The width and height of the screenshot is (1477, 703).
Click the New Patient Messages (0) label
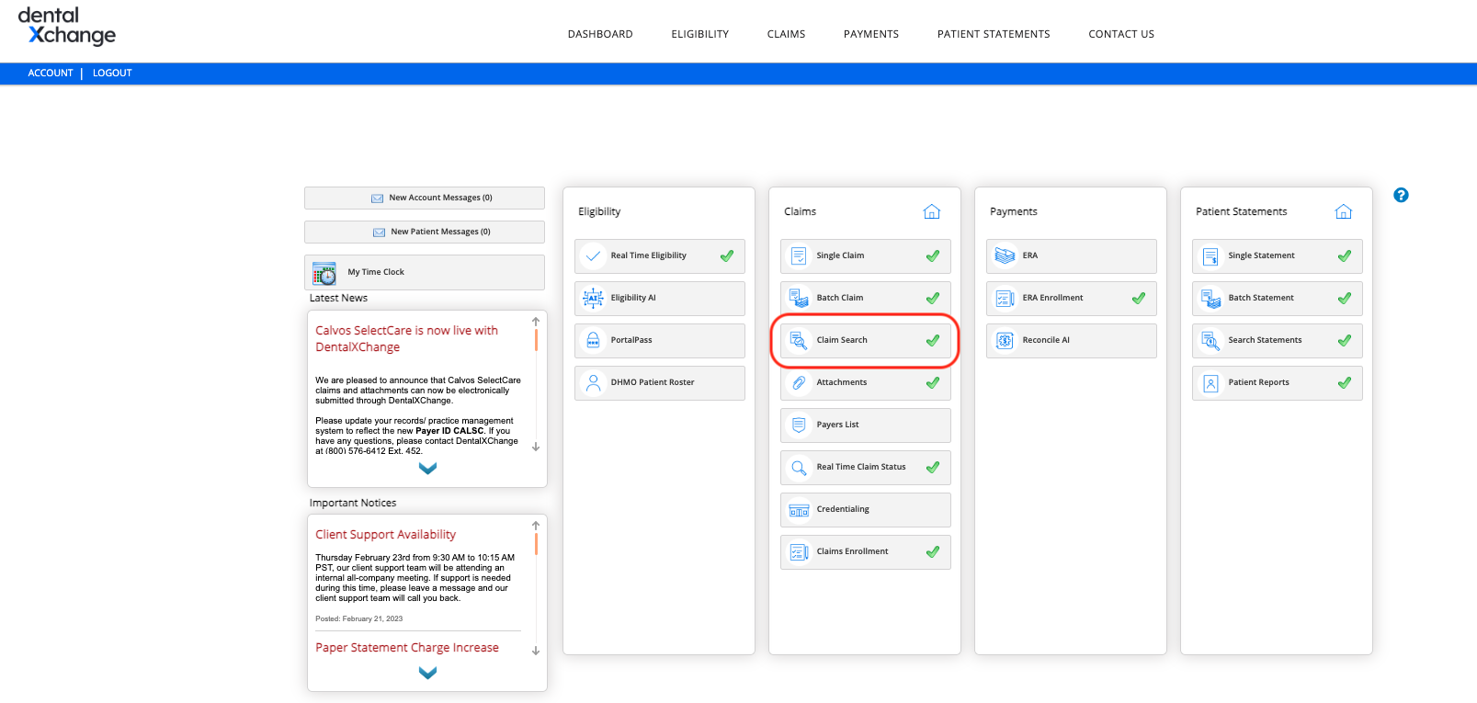(x=441, y=232)
